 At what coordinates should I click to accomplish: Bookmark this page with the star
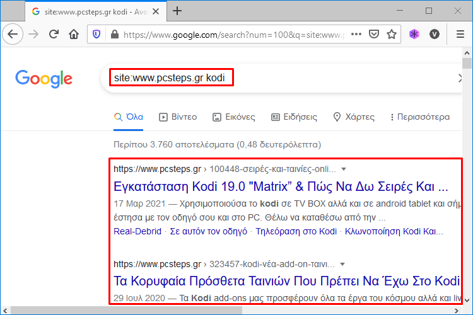tap(392, 34)
